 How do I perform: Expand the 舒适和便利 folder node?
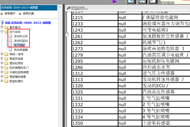[2, 81]
